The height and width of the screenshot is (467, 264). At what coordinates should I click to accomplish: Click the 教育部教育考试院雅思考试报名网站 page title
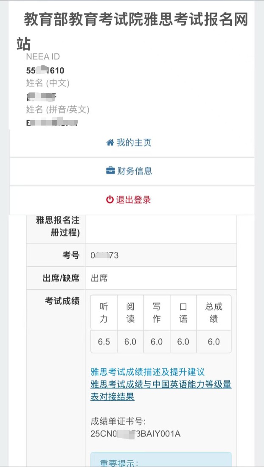[x=132, y=31]
